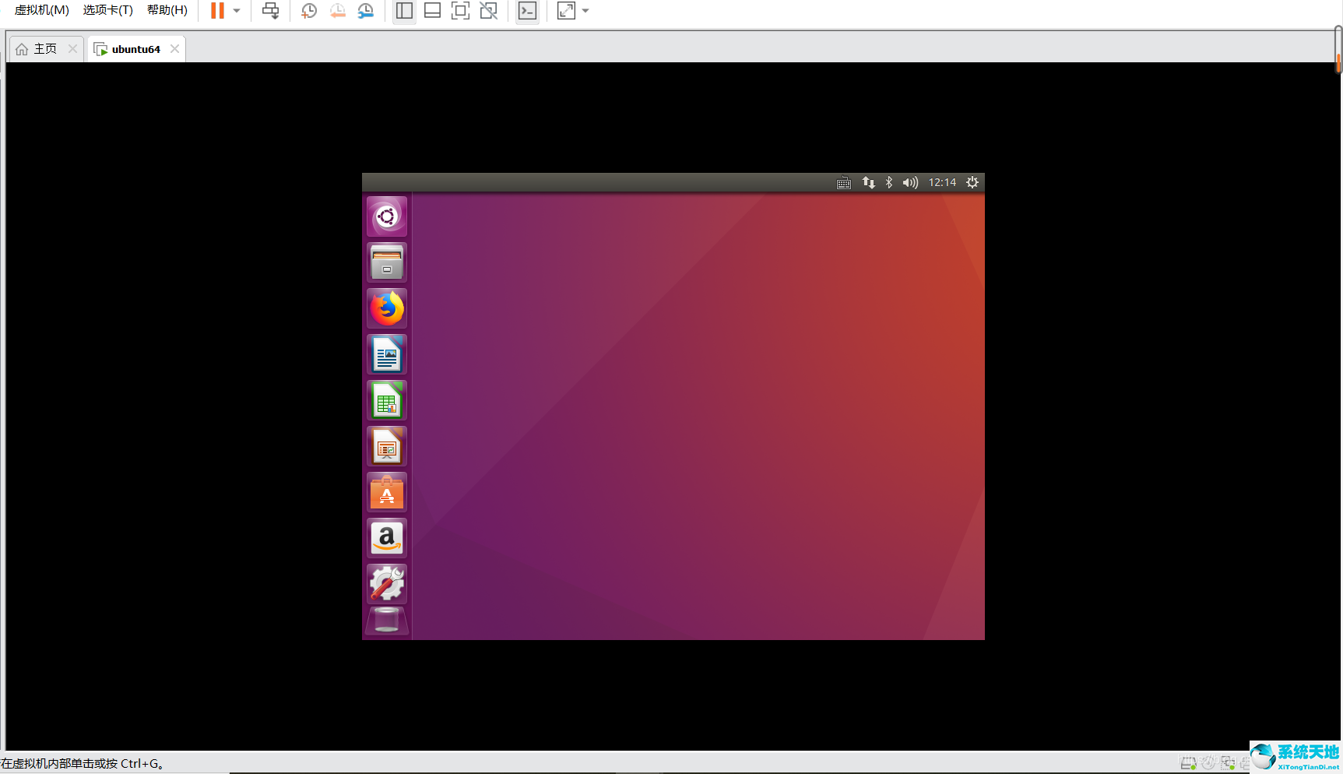Click the stretch guest display icon
The height and width of the screenshot is (774, 1343).
[566, 11]
